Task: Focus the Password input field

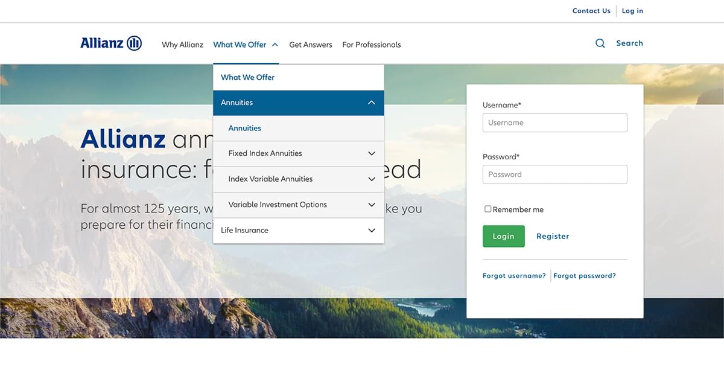Action: click(555, 174)
